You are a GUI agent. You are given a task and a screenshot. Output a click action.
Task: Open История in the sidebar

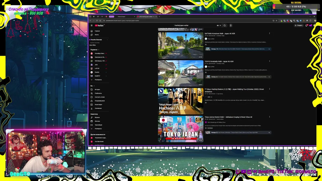[x=97, y=89]
